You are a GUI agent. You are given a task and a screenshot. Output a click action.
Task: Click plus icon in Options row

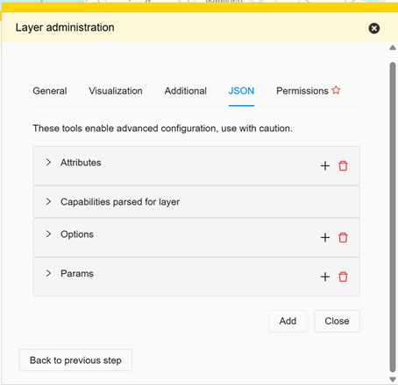tap(325, 237)
